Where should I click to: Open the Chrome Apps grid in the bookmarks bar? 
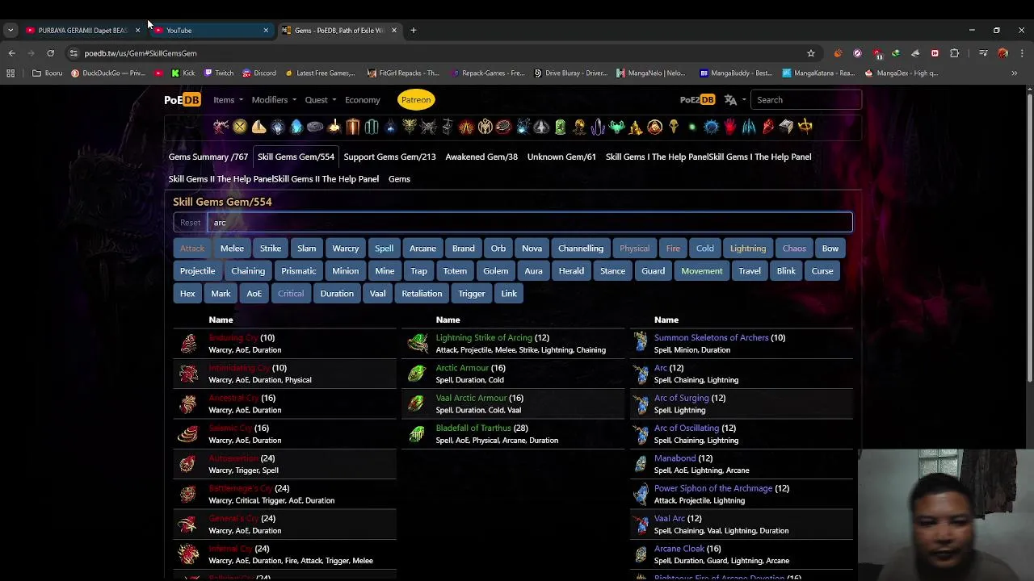click(x=11, y=73)
